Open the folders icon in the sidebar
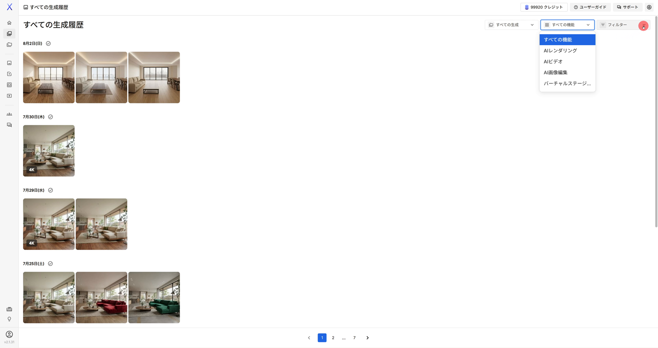The image size is (658, 348). point(9,45)
